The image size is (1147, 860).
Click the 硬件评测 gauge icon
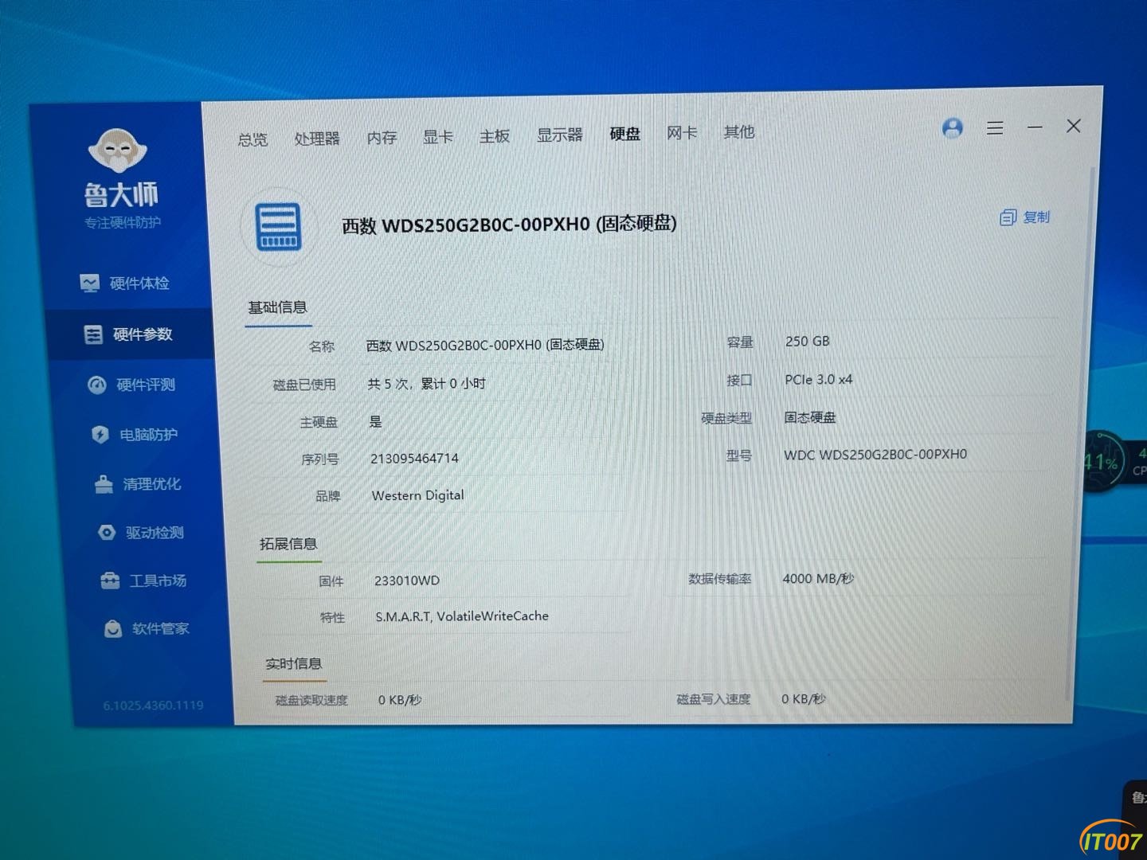(96, 385)
